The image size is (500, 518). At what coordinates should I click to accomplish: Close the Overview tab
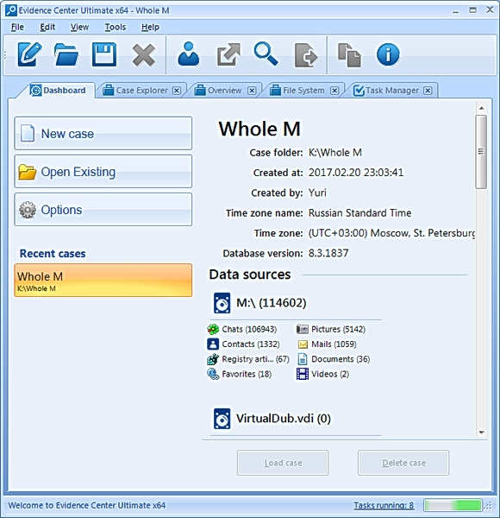pyautogui.click(x=252, y=91)
